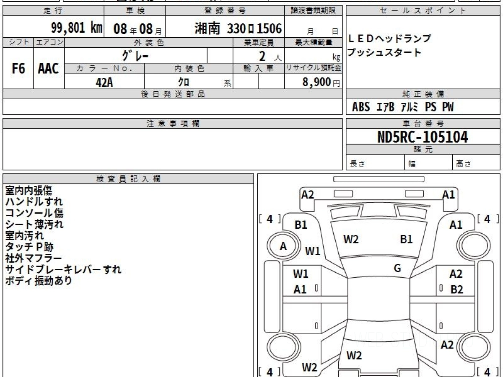Image resolution: width=503 pixels, height=377 pixels.
Task: Select chassis number ND5RC-105104
Action: [x=423, y=137]
